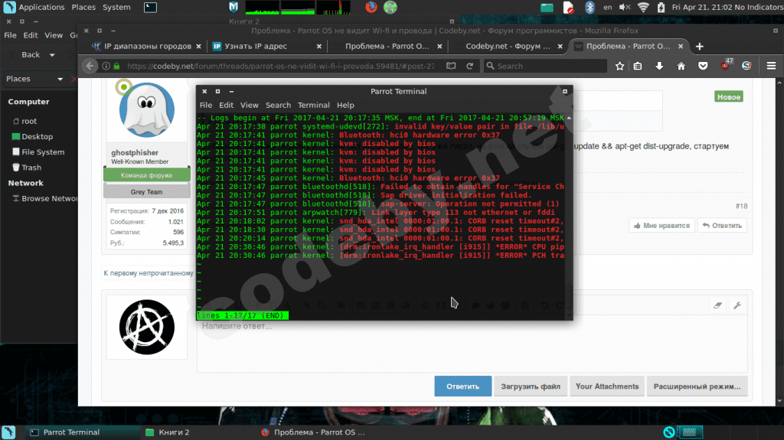This screenshot has height=440, width=784.
Task: Click 'Мне нравится' like button
Action: (x=661, y=226)
